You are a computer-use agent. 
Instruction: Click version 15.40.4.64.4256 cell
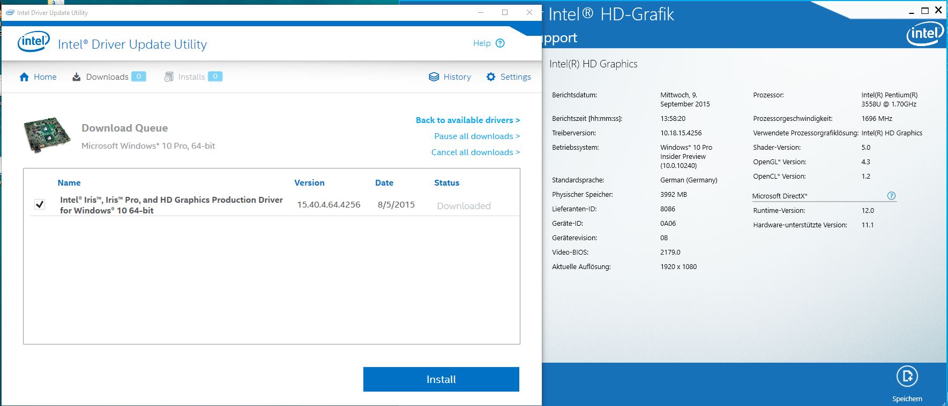(329, 205)
